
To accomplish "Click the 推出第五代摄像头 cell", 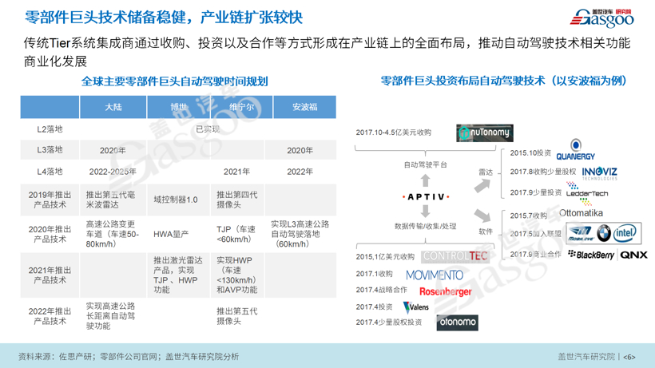I will pos(237,316).
